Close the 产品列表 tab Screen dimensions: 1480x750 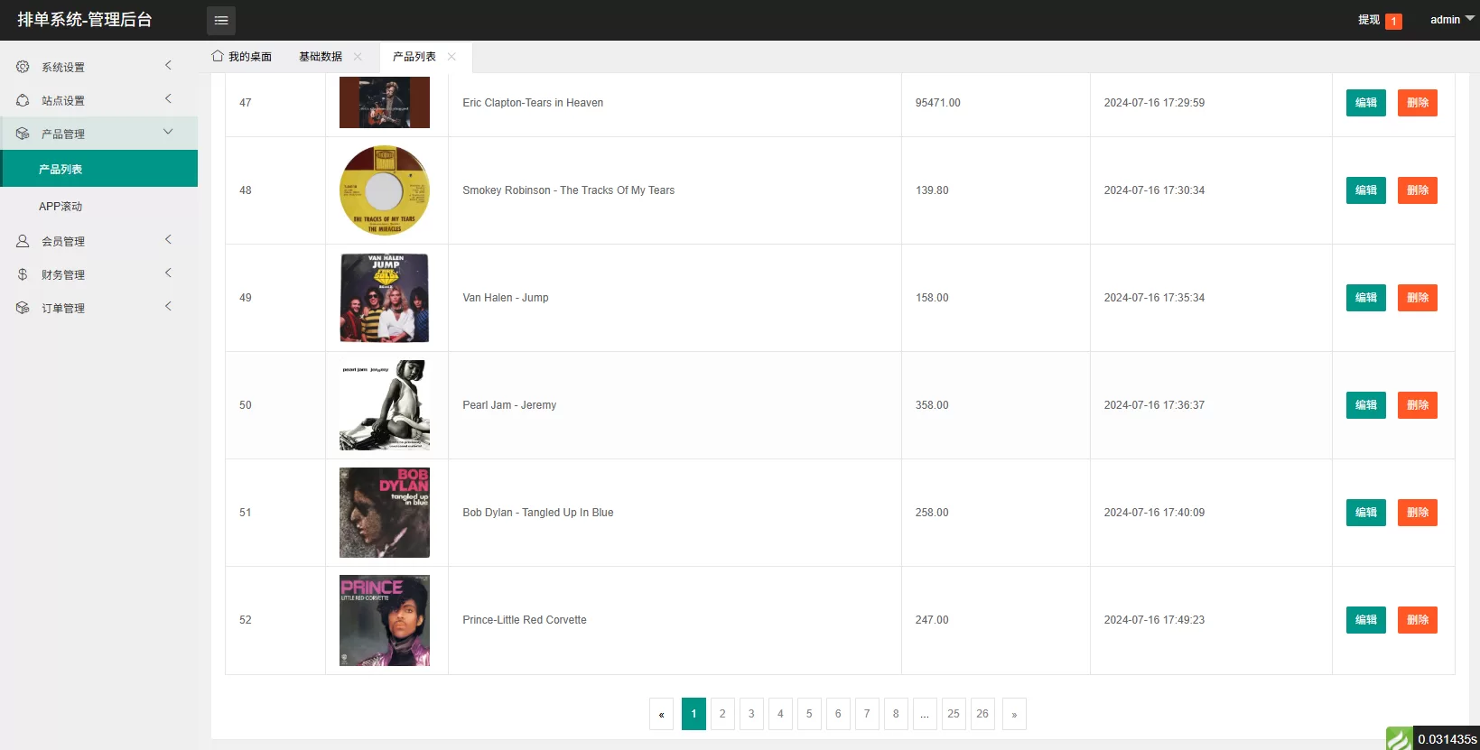(451, 57)
